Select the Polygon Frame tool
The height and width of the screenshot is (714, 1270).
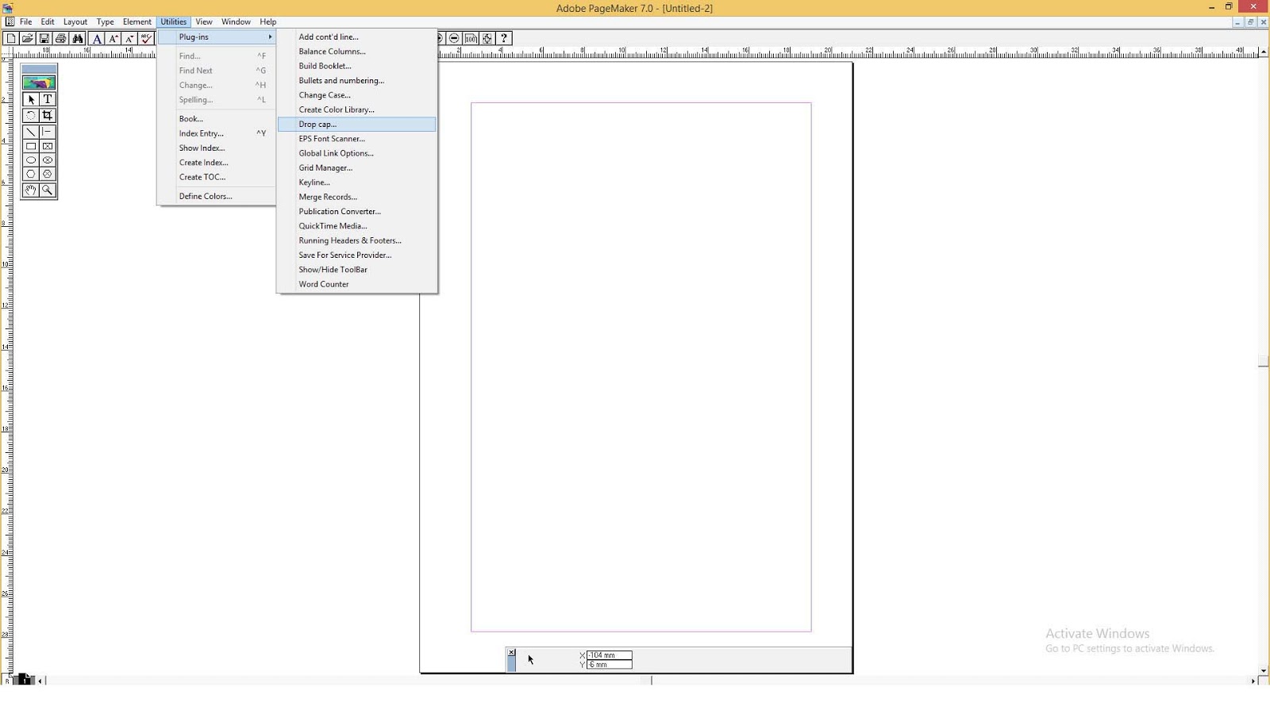click(48, 174)
